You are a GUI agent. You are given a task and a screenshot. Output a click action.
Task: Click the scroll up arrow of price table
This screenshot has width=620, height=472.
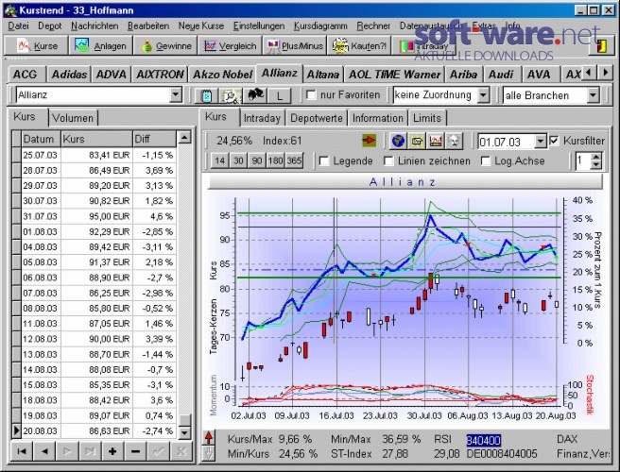coord(184,137)
